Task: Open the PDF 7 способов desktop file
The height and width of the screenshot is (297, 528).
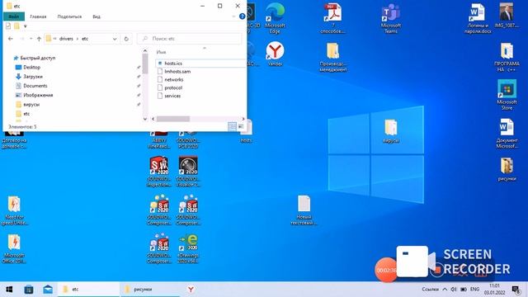Action: (x=332, y=18)
